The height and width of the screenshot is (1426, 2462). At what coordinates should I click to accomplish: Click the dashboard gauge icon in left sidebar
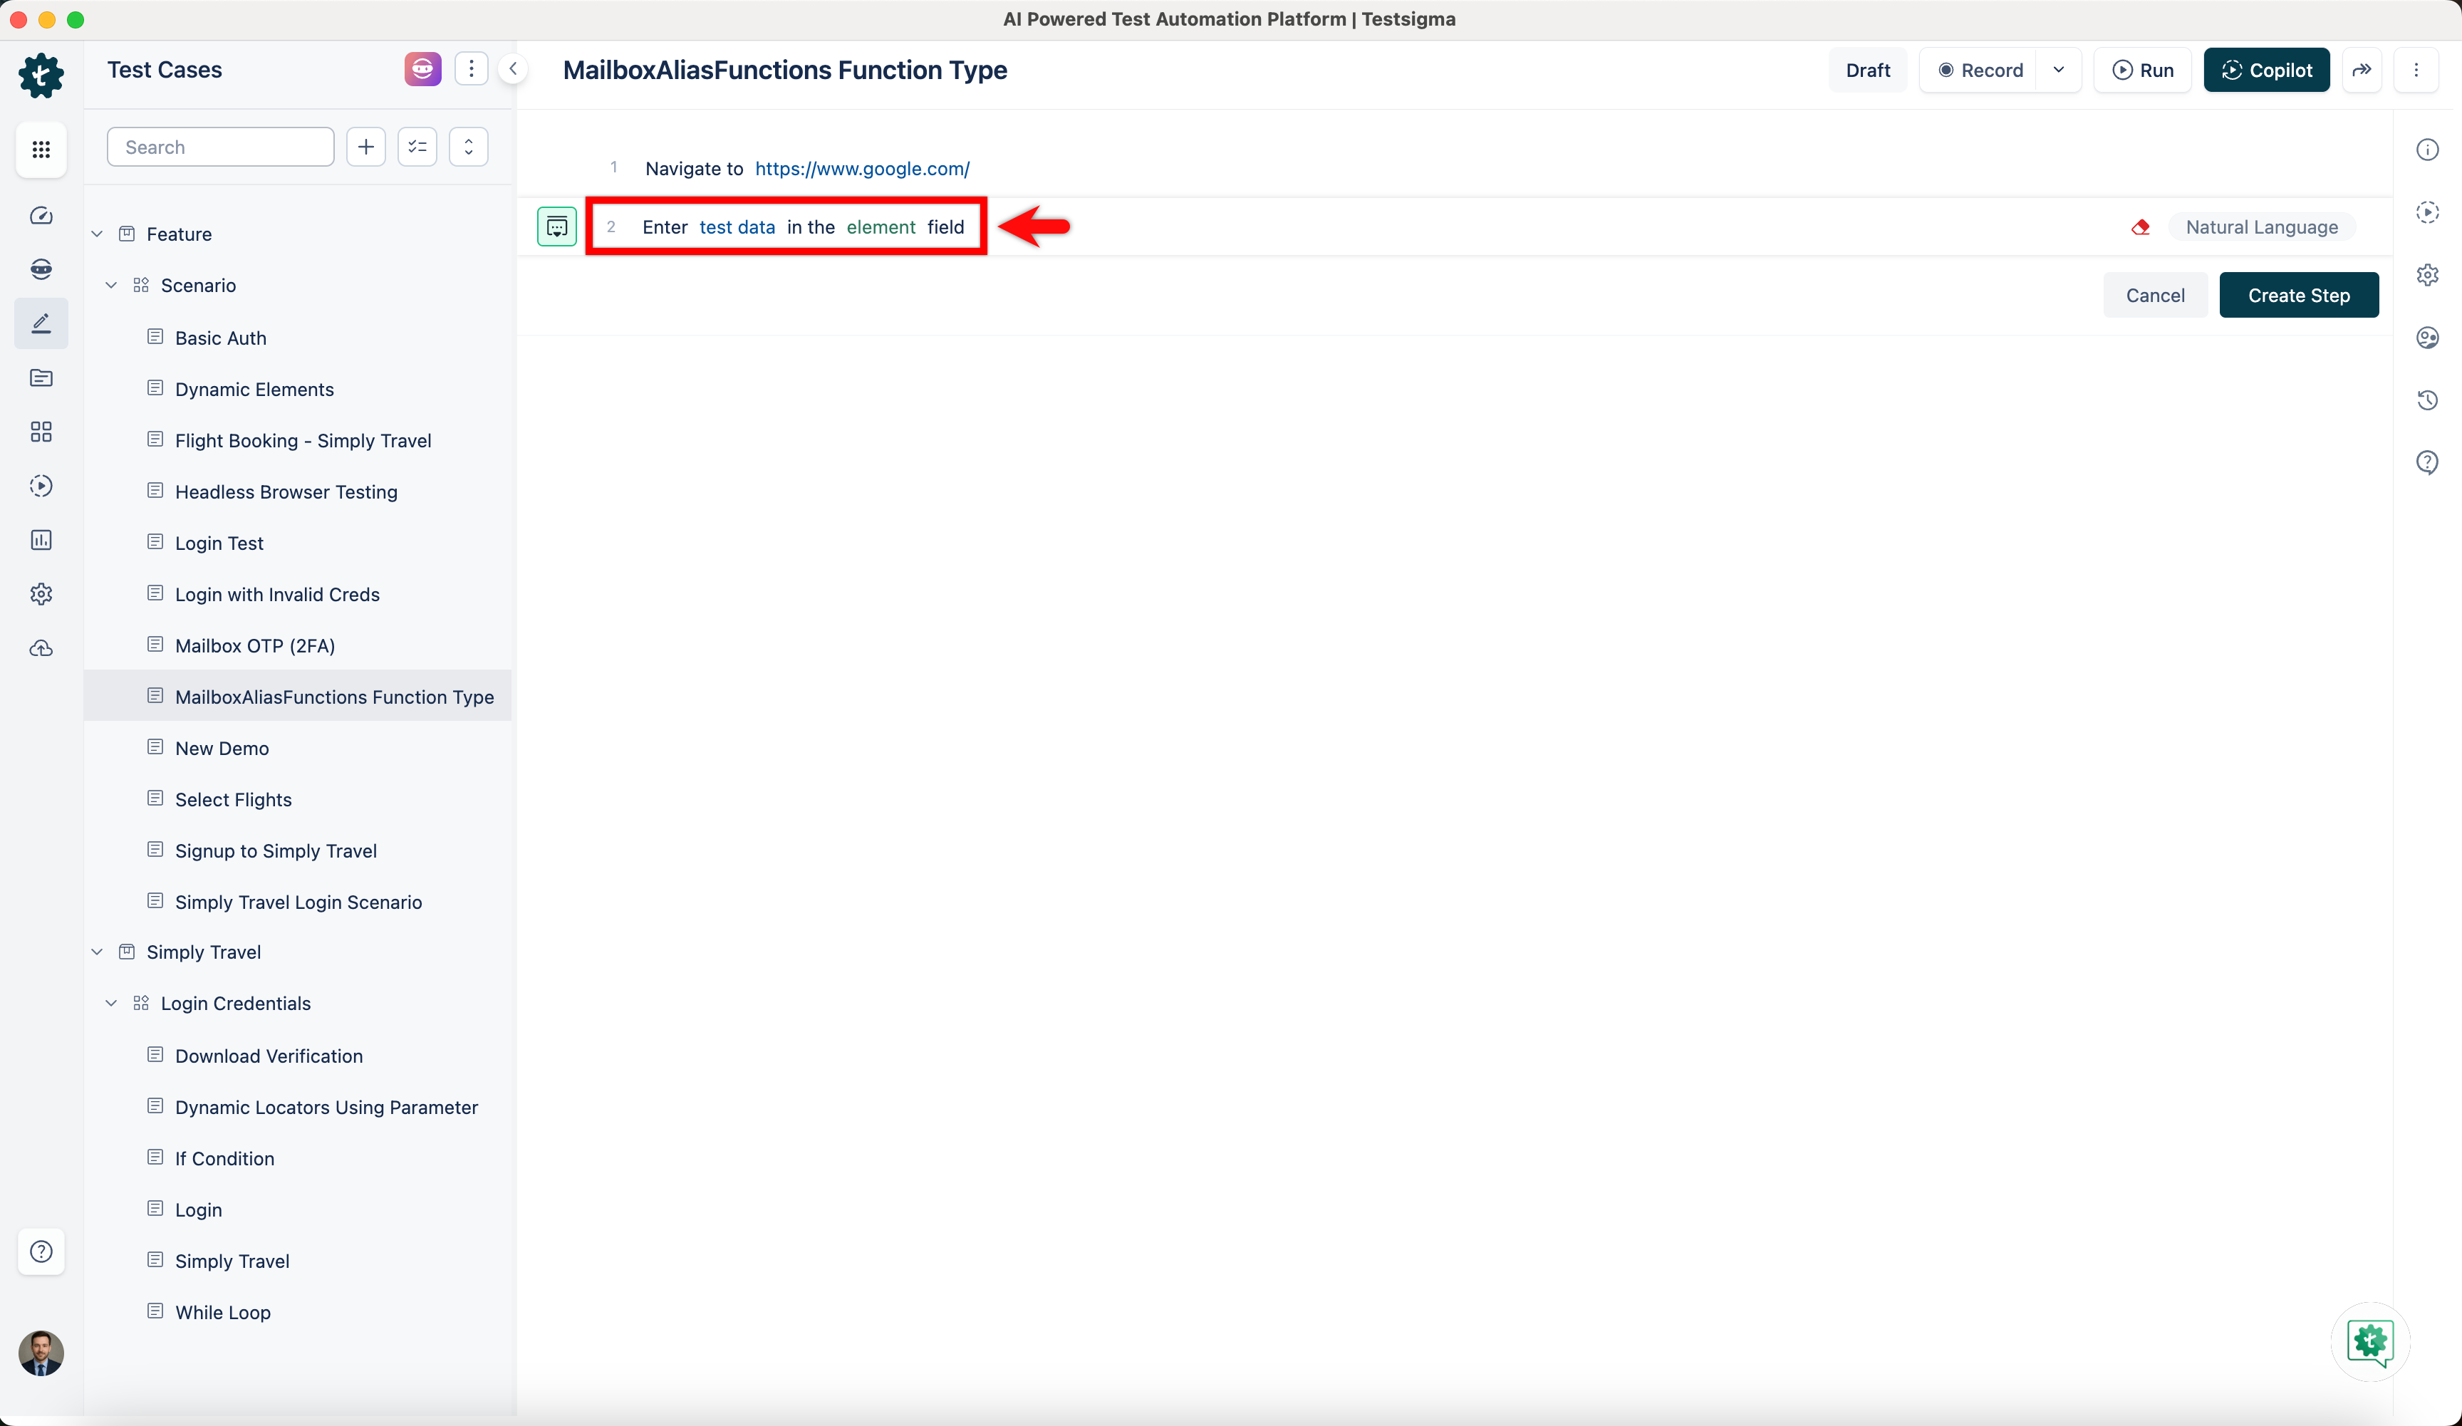click(41, 216)
